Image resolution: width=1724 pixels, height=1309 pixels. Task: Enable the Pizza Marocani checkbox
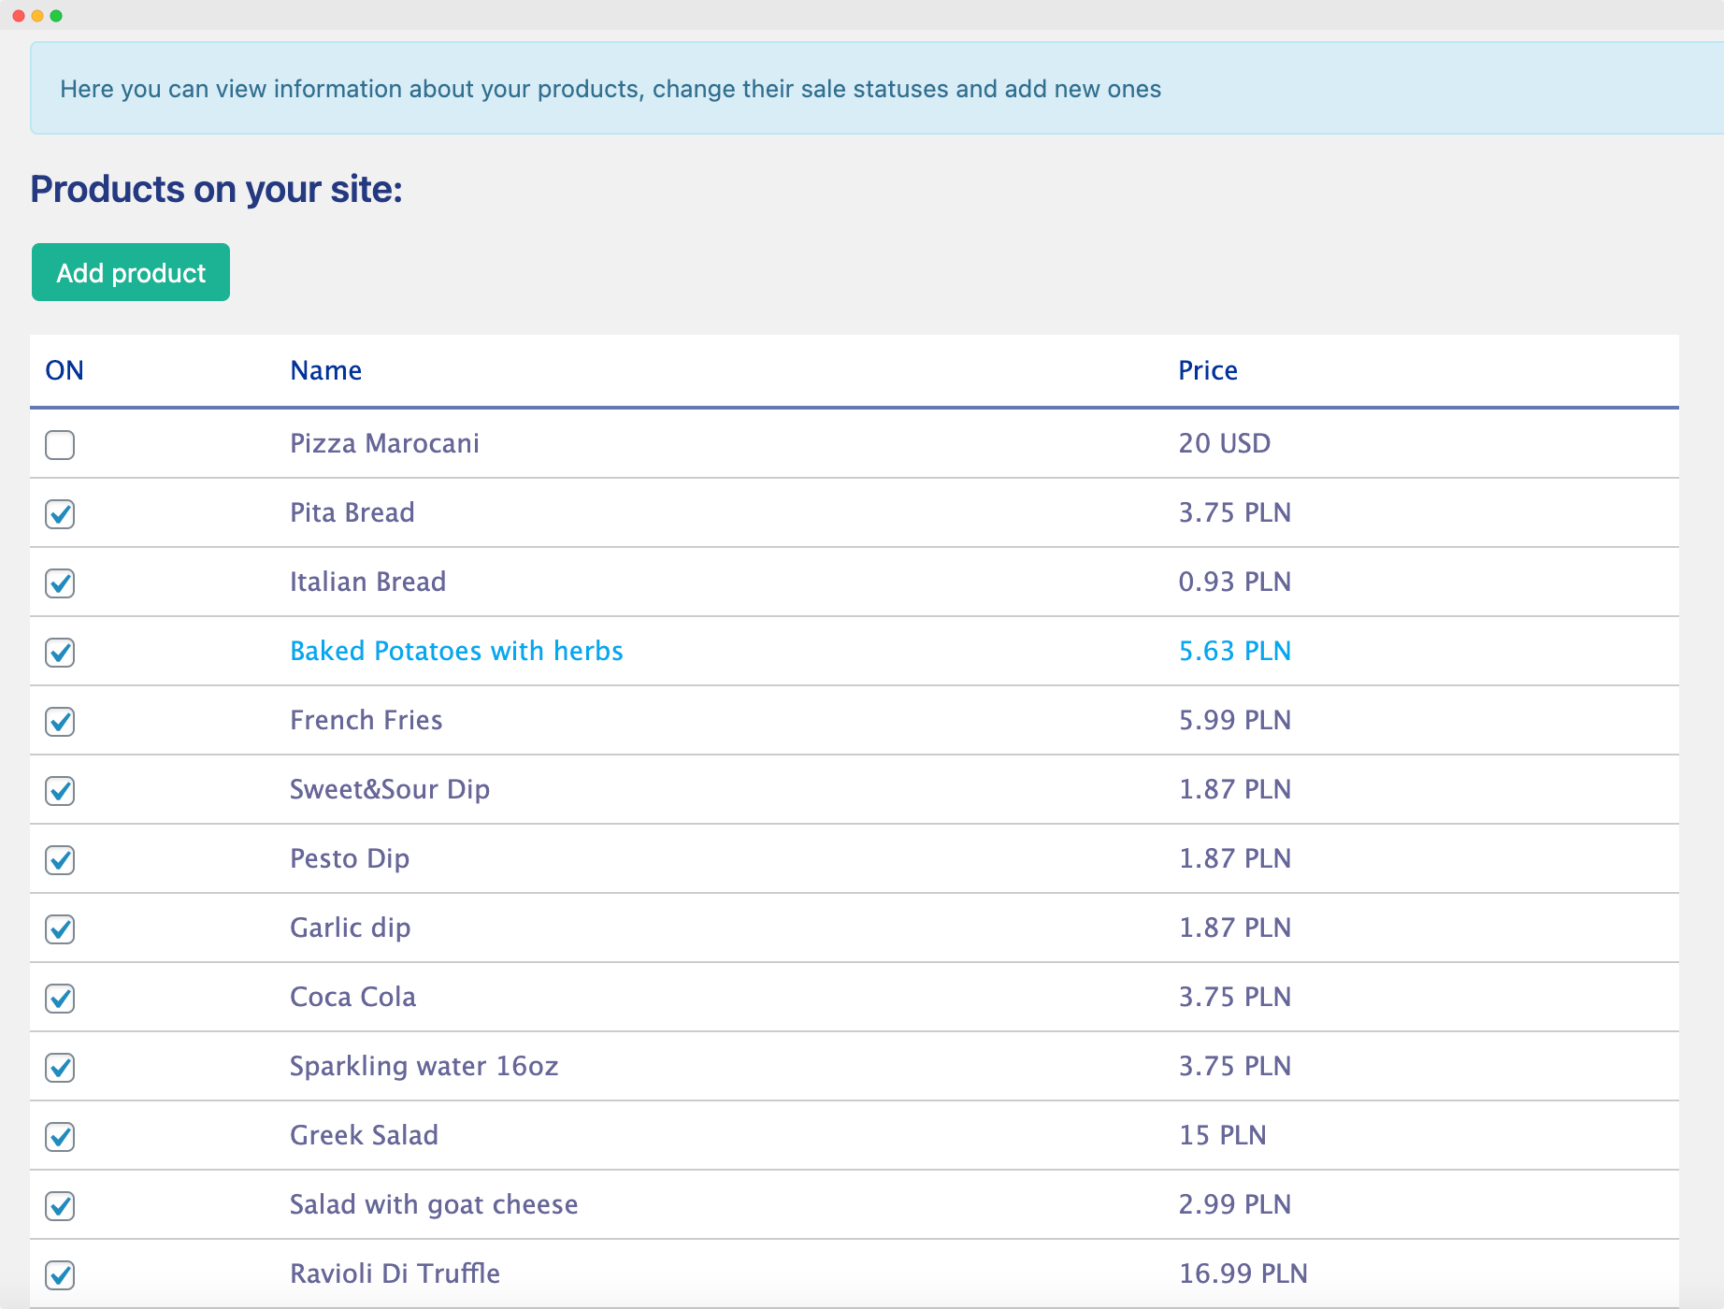point(60,445)
